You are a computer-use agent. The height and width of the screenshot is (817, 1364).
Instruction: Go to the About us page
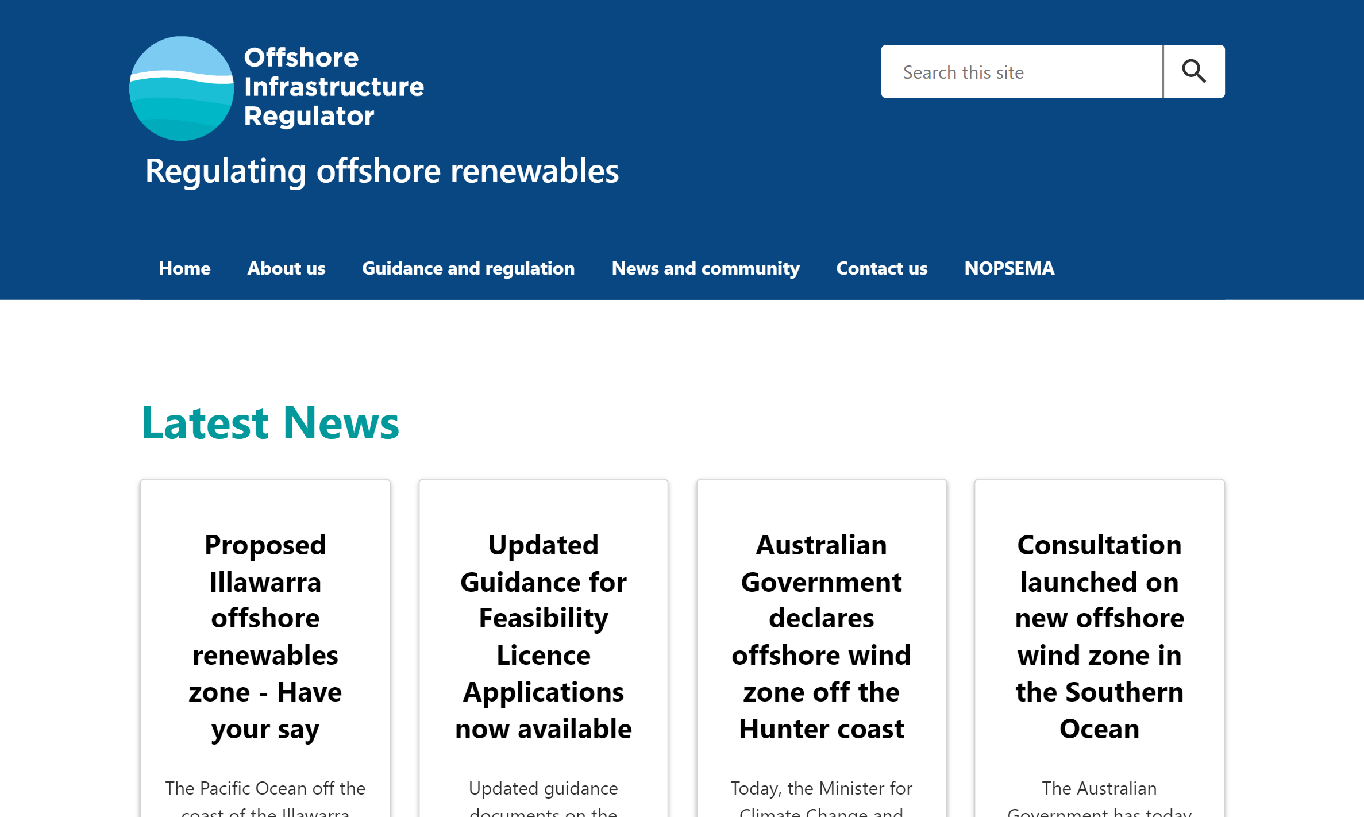(286, 268)
